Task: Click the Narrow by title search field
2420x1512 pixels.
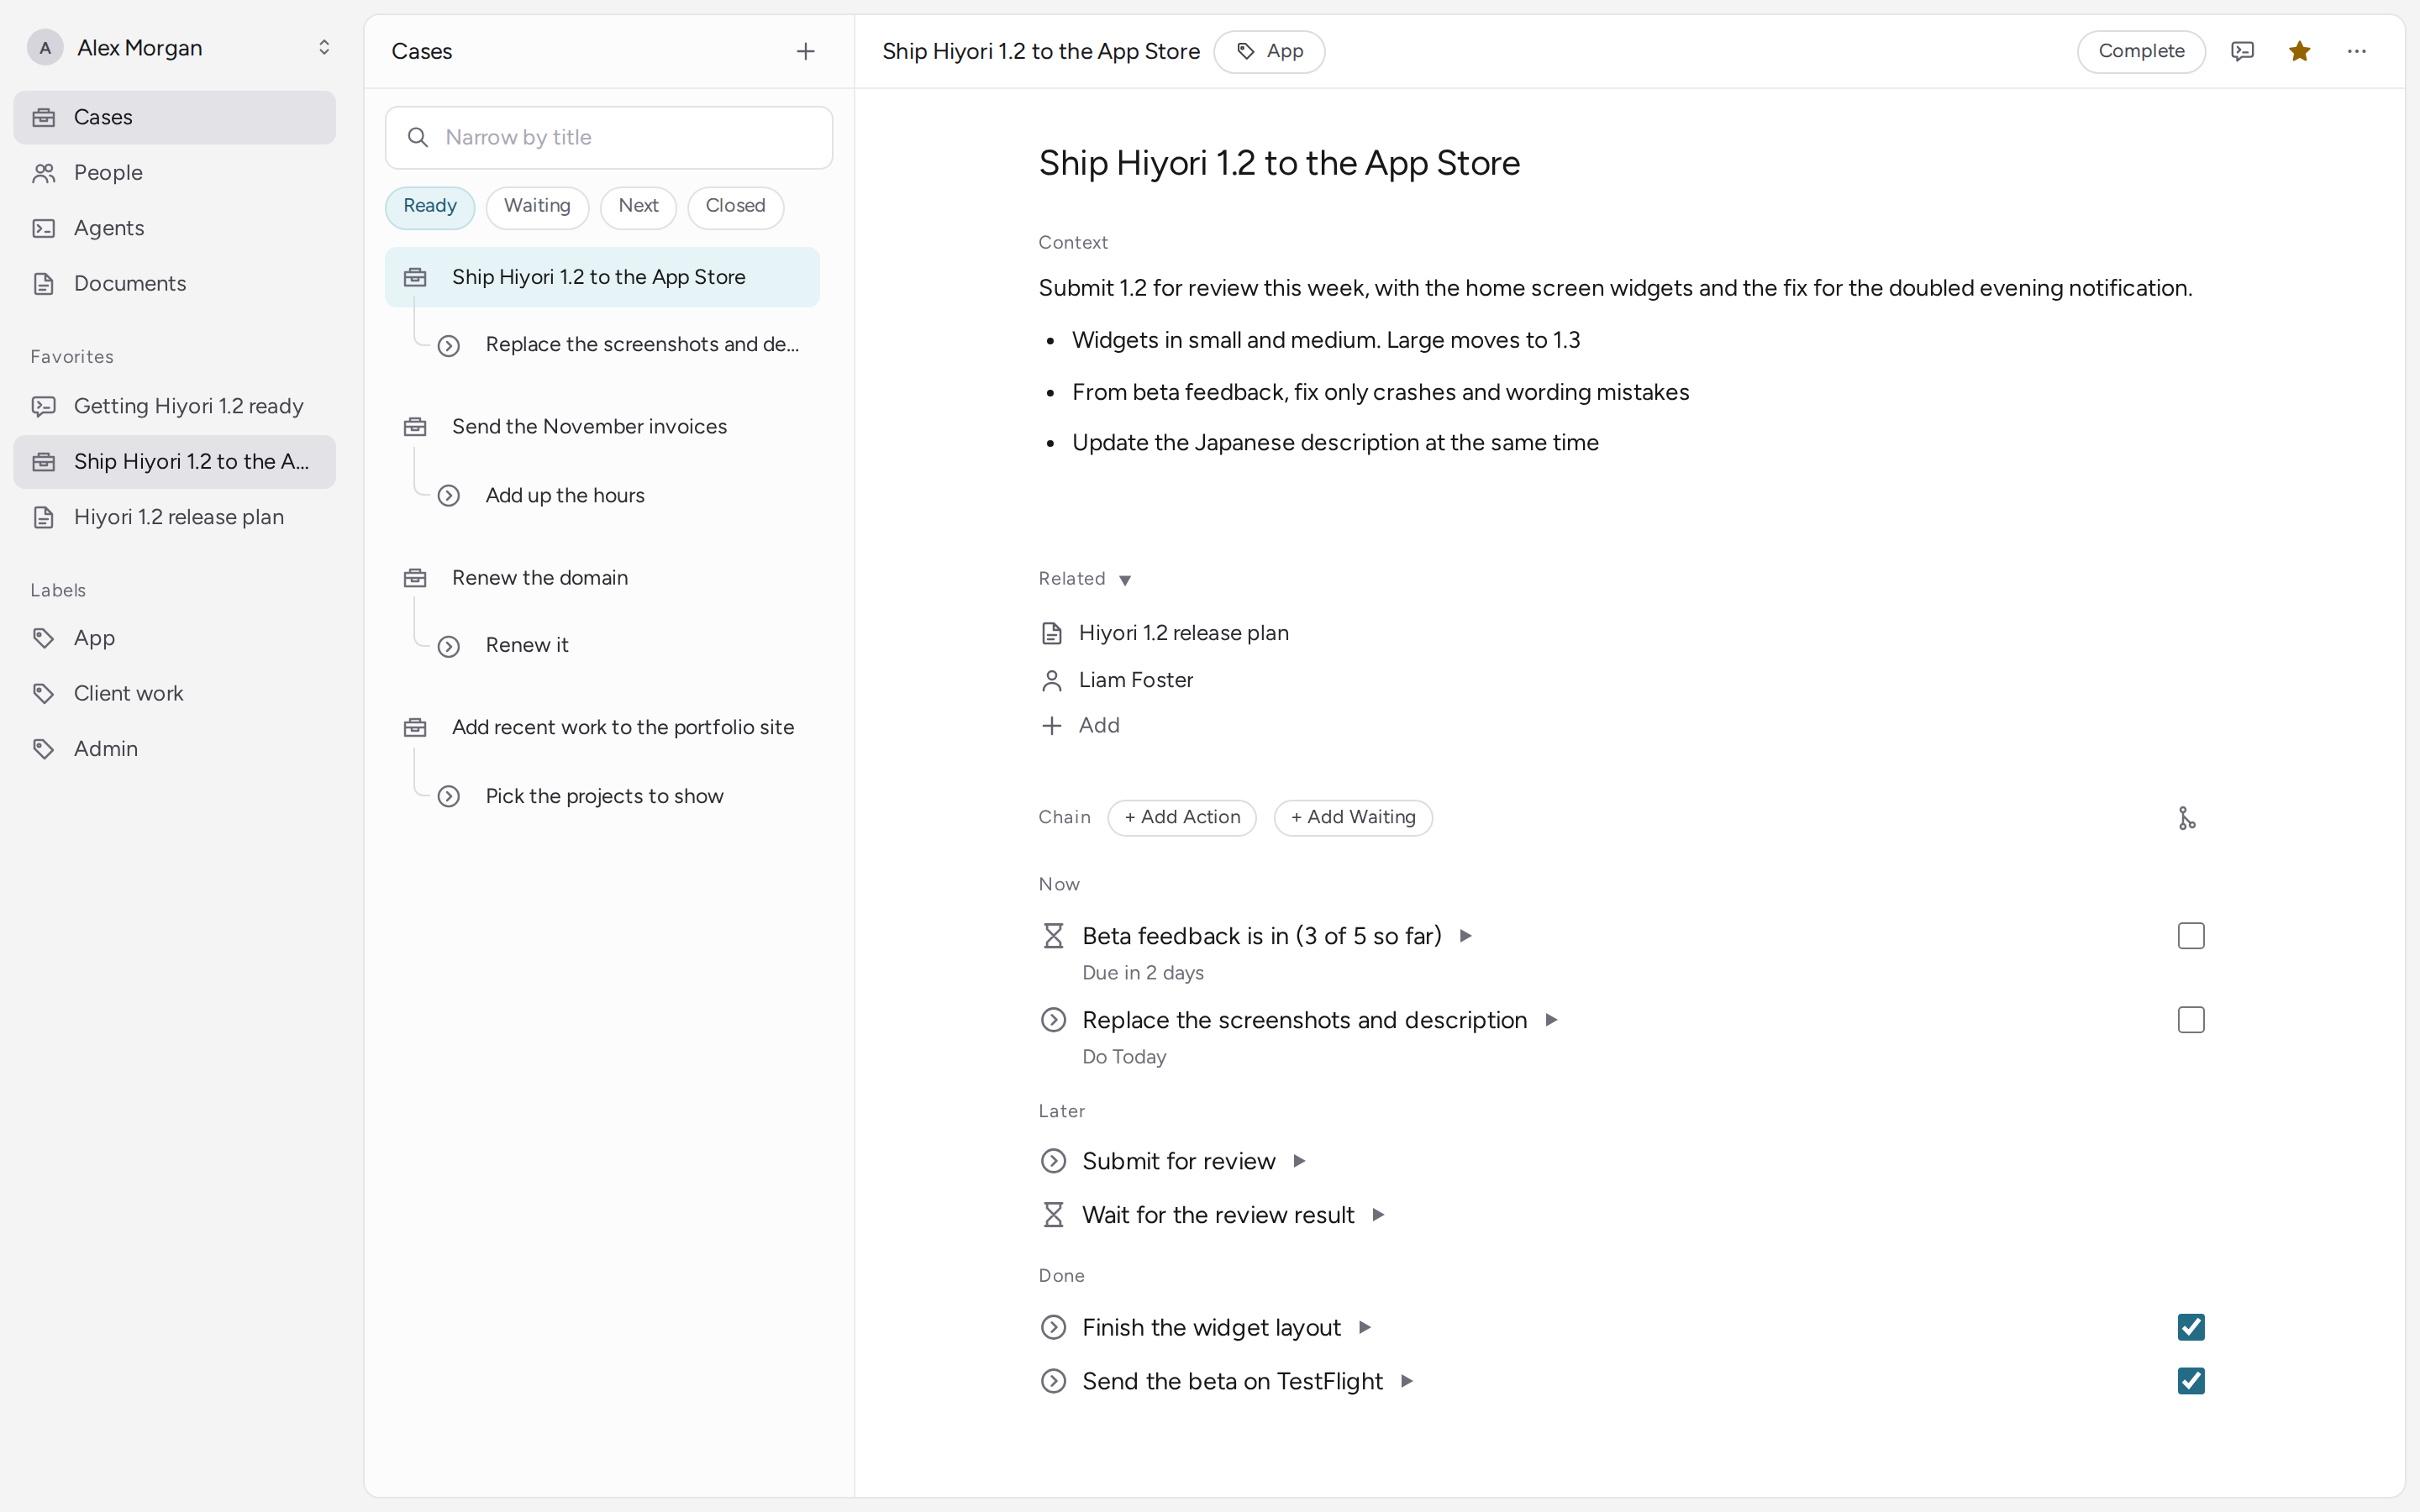Action: (609, 137)
